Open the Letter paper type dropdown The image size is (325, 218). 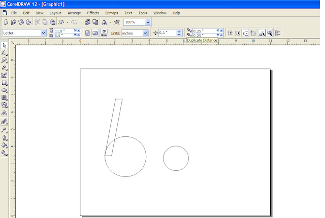pos(43,33)
